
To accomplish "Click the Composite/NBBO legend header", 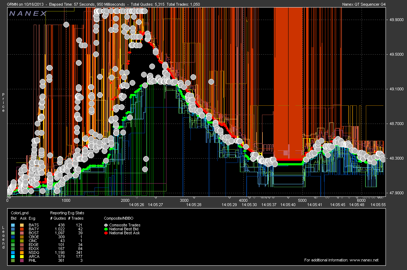I will [x=118, y=218].
